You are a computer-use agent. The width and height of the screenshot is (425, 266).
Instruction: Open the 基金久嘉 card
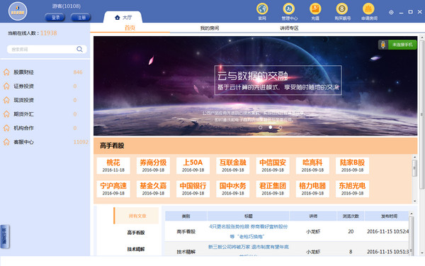pos(153,189)
